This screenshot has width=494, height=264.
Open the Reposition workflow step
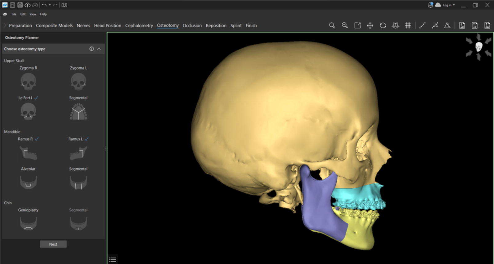coord(216,26)
